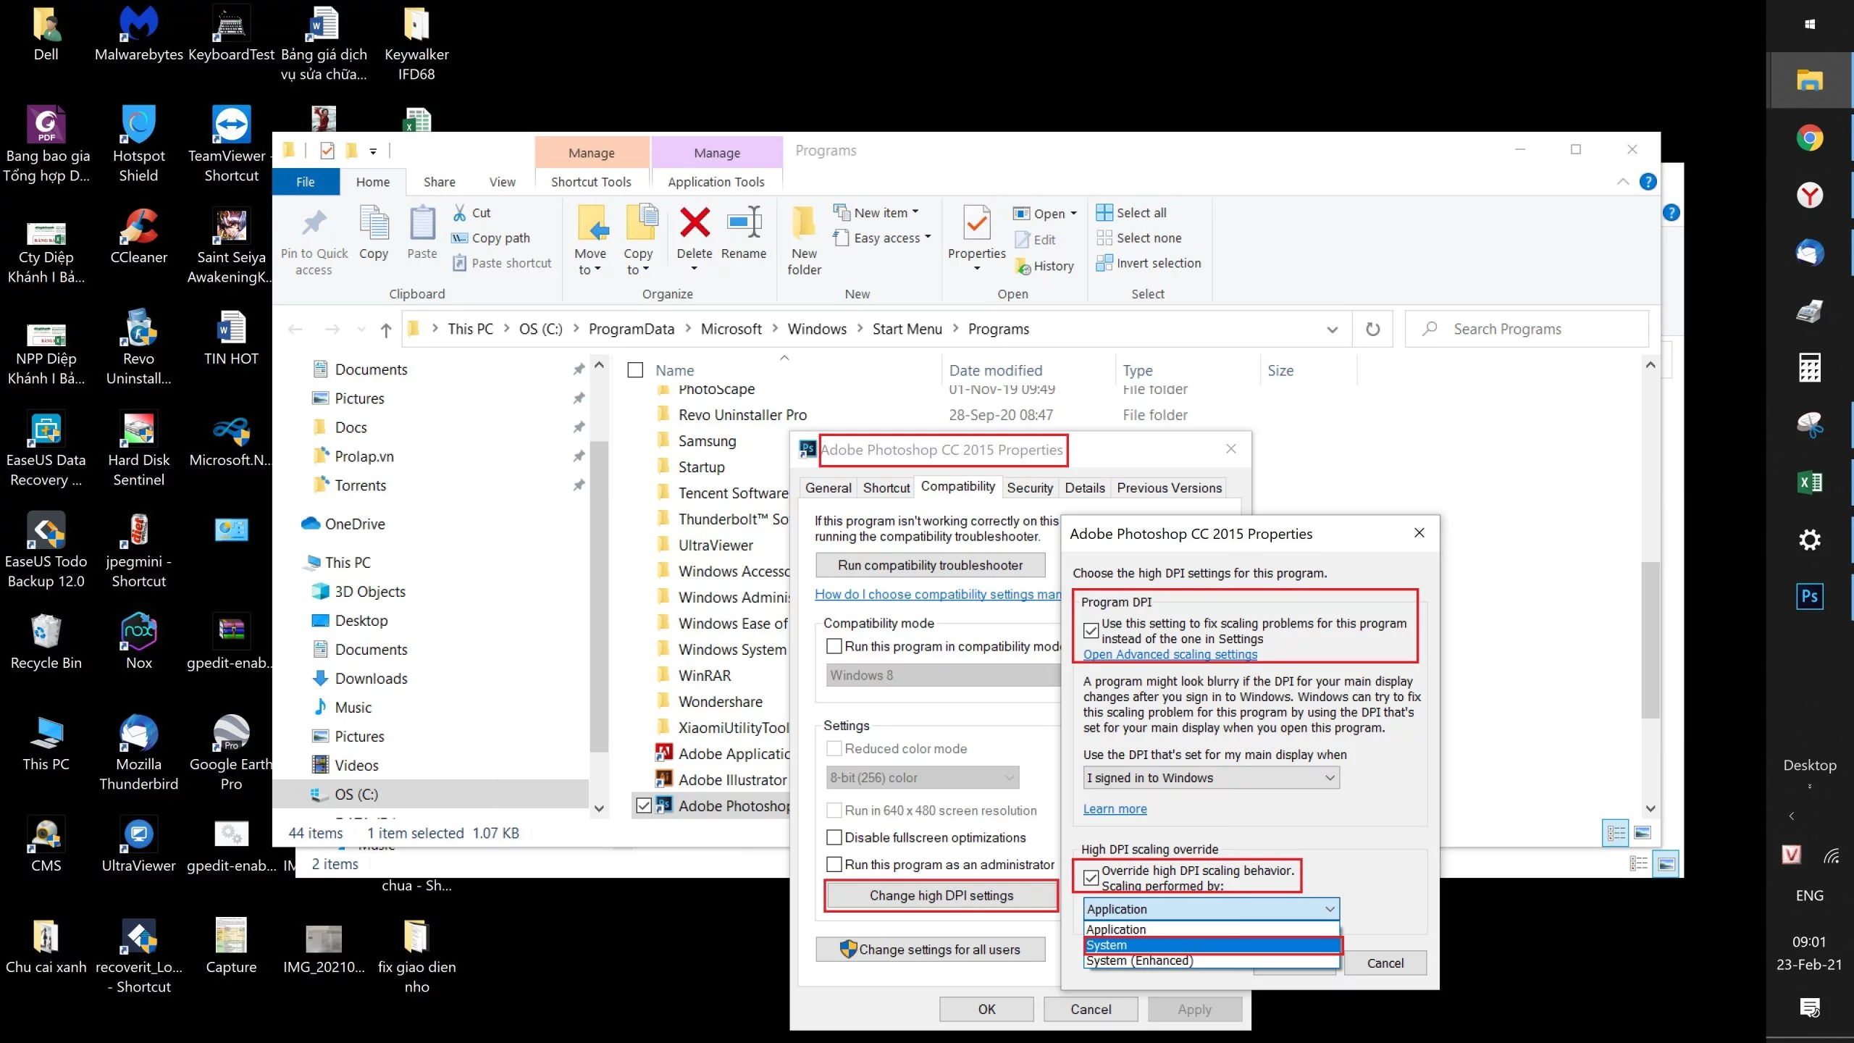Click 'Change settings for all users' button
The width and height of the screenshot is (1854, 1043).
point(930,949)
